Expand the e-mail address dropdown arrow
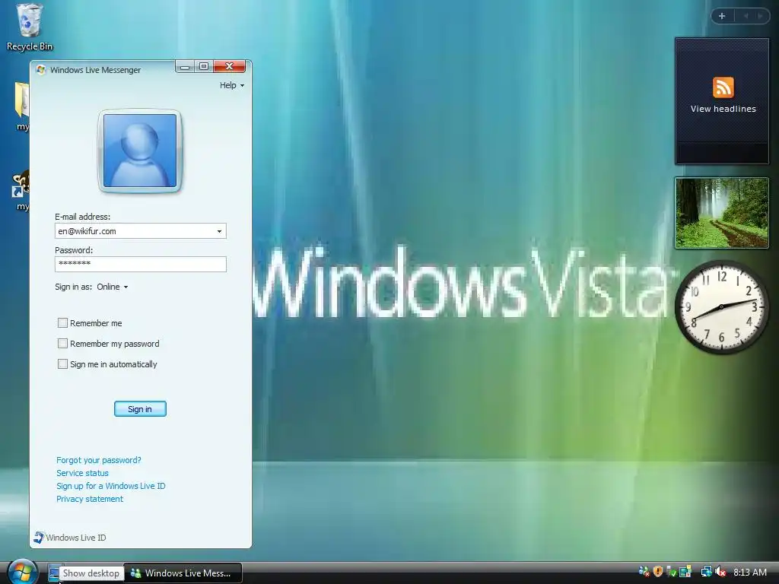The width and height of the screenshot is (779, 584). click(x=219, y=231)
